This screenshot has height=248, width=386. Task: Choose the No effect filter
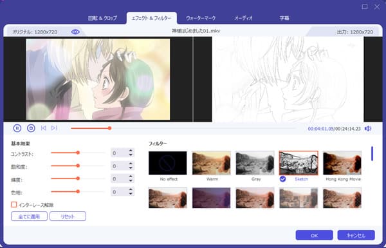(x=168, y=163)
